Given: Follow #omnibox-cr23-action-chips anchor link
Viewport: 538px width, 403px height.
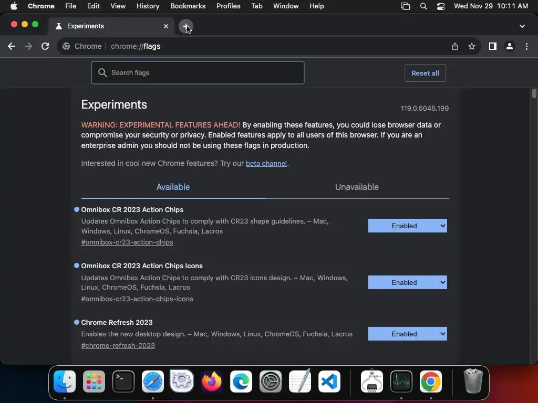Looking at the screenshot, I should (127, 242).
